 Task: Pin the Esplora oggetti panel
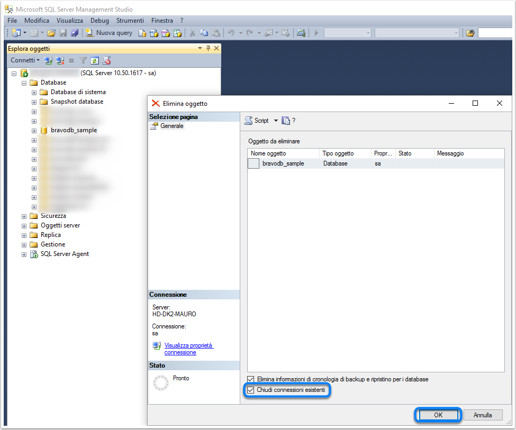208,48
